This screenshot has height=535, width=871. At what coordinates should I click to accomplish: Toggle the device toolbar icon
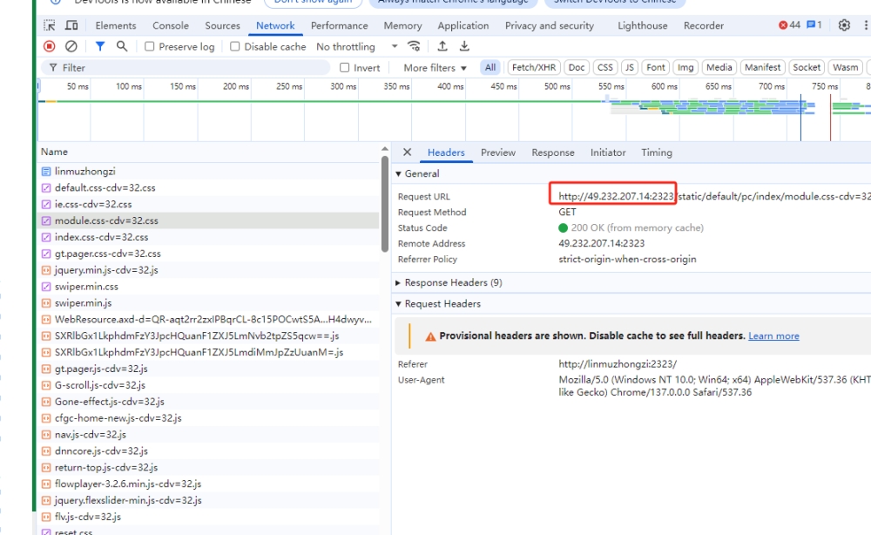click(71, 25)
